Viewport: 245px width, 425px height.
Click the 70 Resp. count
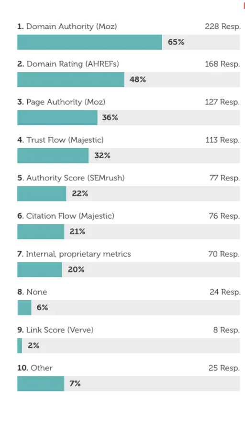click(224, 254)
